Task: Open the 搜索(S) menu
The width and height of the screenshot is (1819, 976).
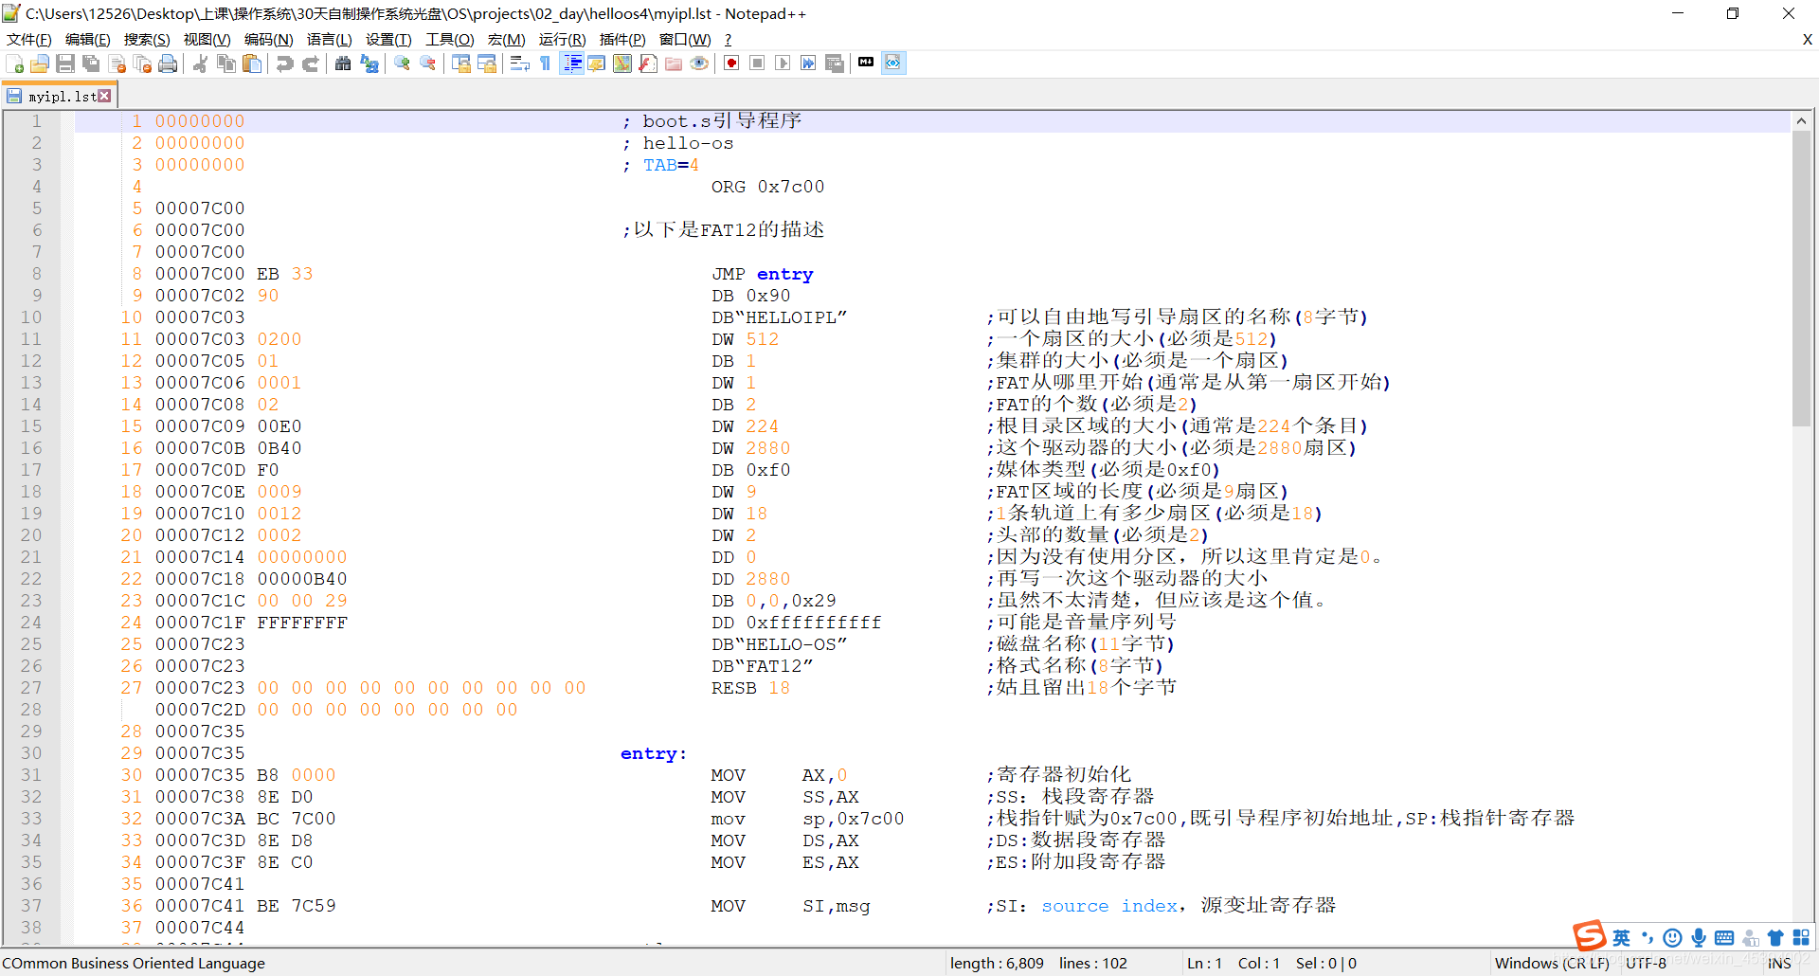Action: [147, 40]
